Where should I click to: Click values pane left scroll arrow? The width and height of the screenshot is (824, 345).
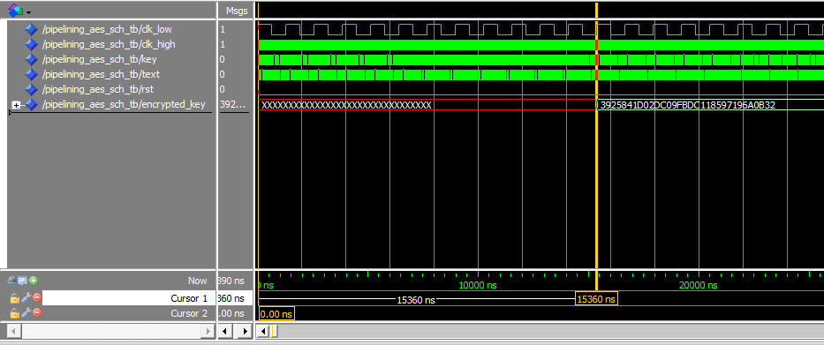pyautogui.click(x=226, y=332)
